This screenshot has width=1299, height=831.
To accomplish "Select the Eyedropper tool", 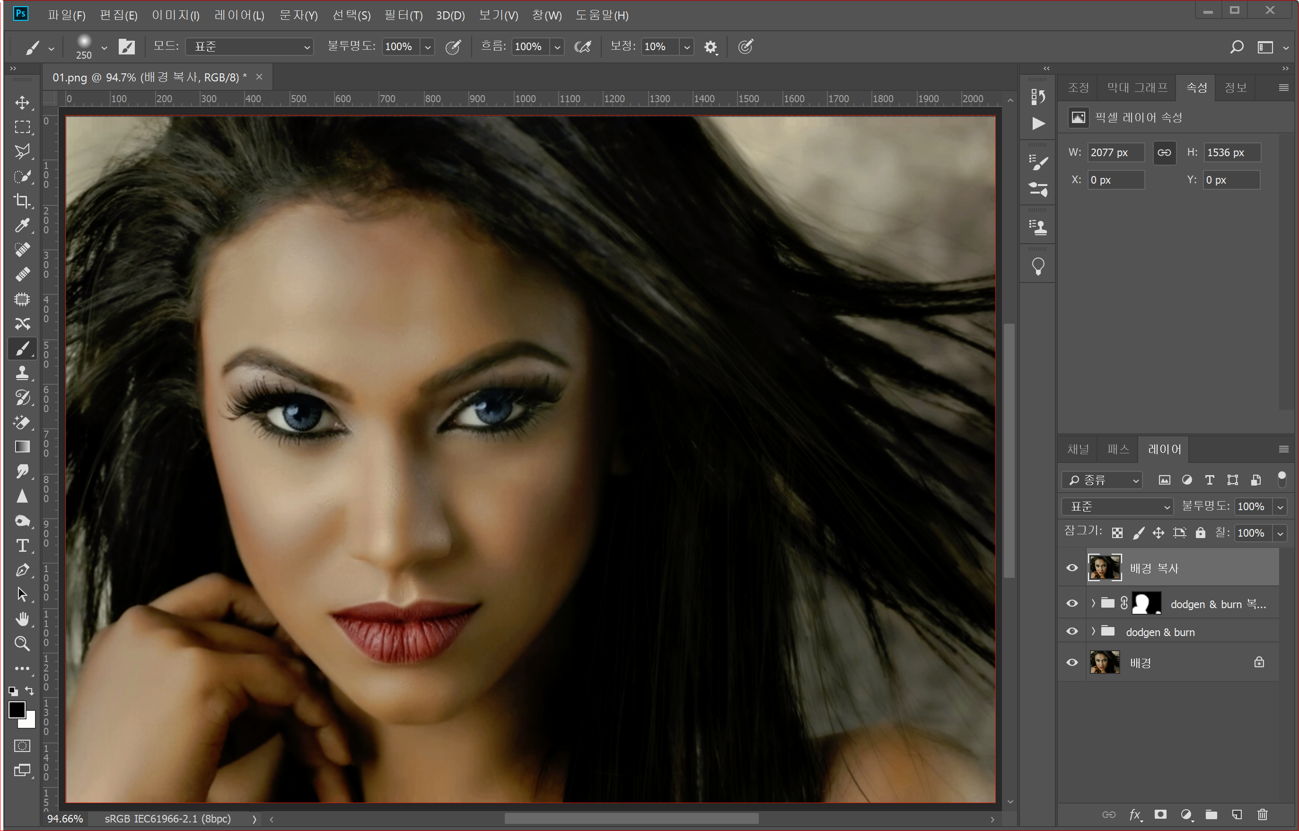I will pyautogui.click(x=22, y=225).
